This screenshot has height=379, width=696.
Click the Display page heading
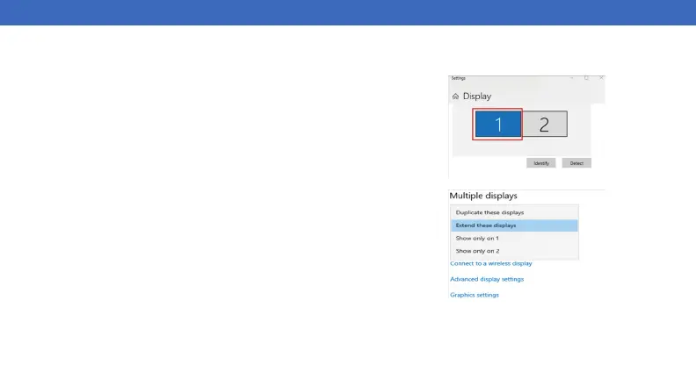point(477,97)
